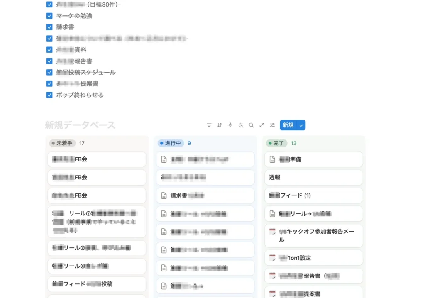The width and height of the screenshot is (425, 298).
Task: Click page icon on 請求書 card in 進行中
Action: [164, 195]
